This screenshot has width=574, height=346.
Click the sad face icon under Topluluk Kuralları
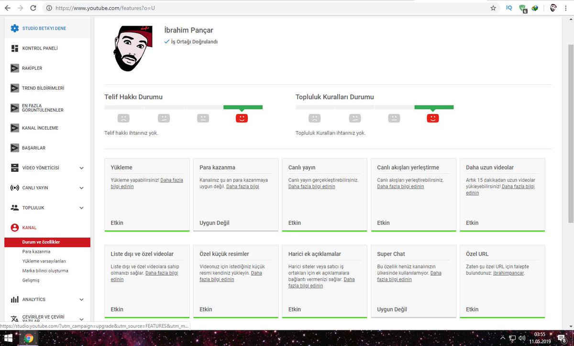[x=315, y=118]
